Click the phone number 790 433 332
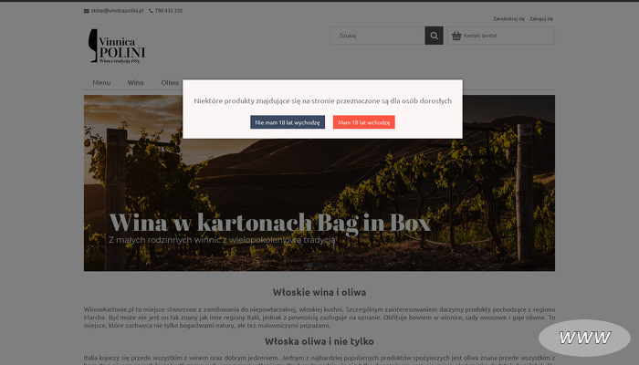 tap(169, 11)
